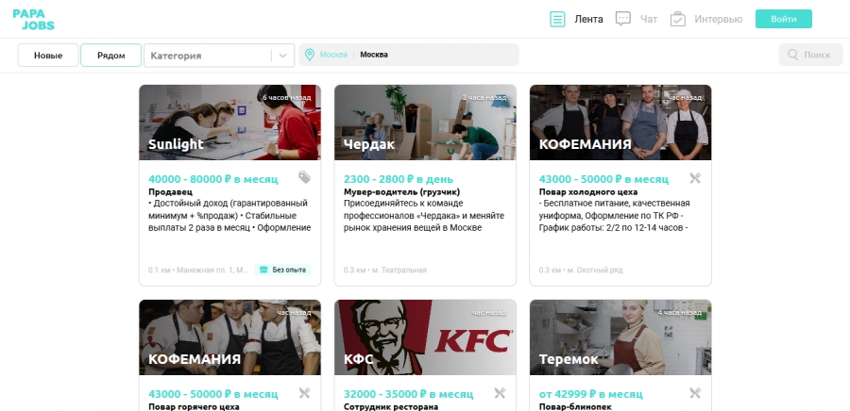
Task: Click the Поиск search button
Action: (x=811, y=55)
